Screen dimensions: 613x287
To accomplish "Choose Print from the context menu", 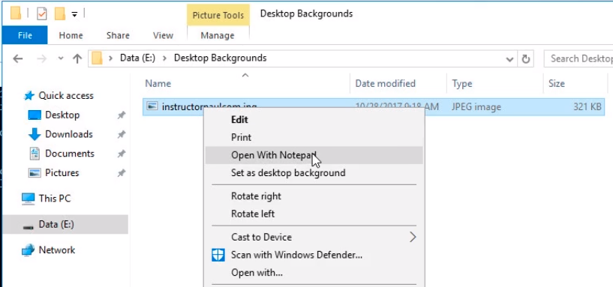I will pyautogui.click(x=314, y=137).
